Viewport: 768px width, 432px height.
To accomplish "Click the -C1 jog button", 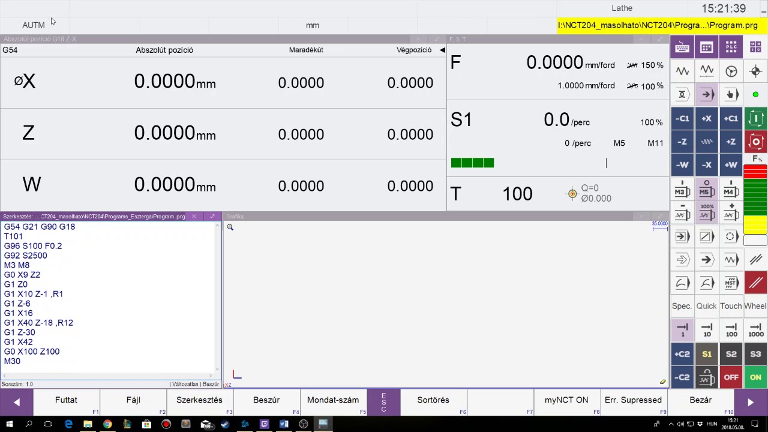I will pyautogui.click(x=682, y=118).
